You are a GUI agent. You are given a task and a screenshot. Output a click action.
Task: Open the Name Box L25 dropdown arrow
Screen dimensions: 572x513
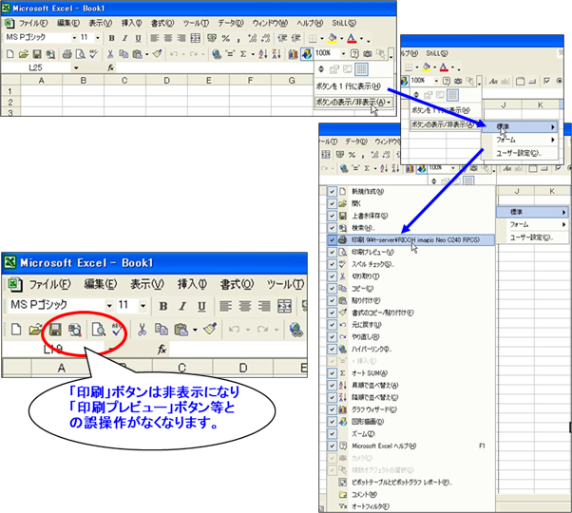coord(76,67)
